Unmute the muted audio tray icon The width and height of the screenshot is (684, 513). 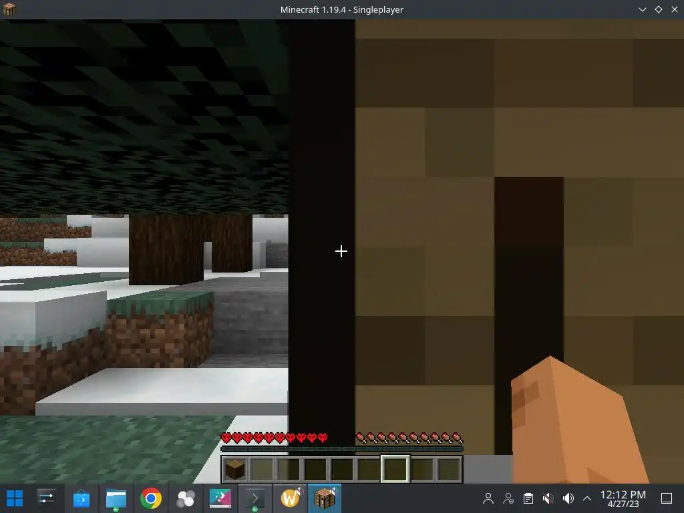548,498
